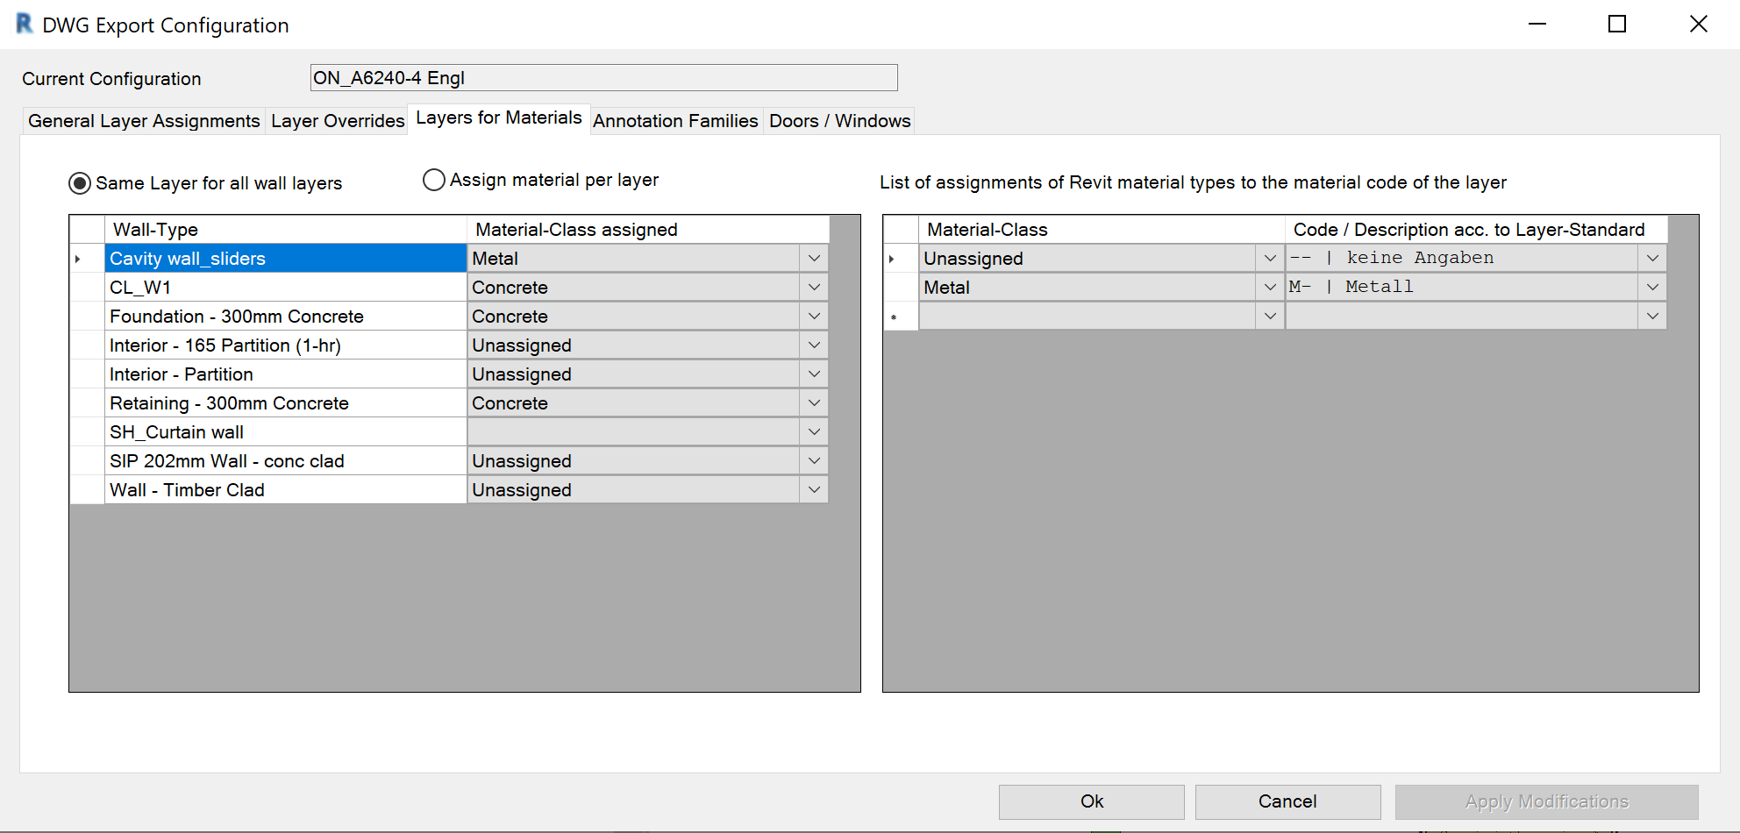Open the Annotation Families tab

point(675,121)
